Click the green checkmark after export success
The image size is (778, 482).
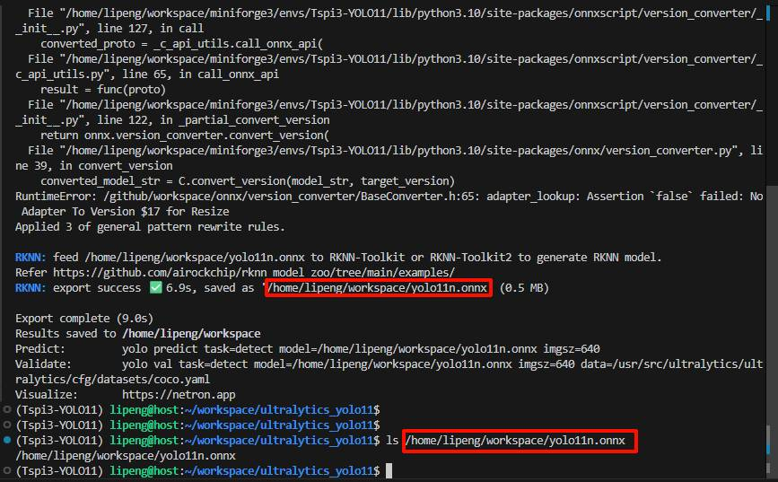[156, 287]
